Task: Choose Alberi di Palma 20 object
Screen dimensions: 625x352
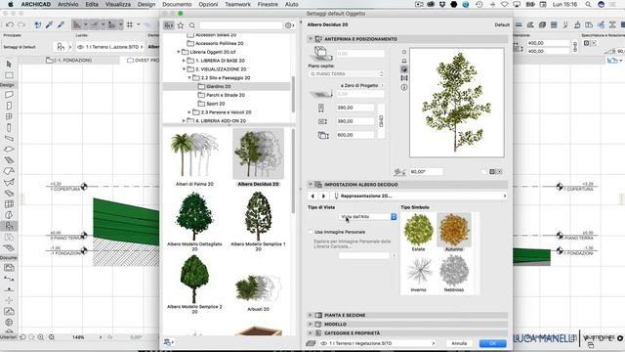Action: pyautogui.click(x=194, y=158)
